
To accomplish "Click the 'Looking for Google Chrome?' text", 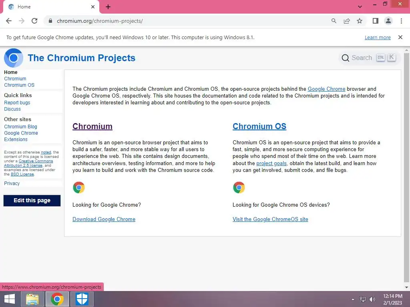I will (107, 205).
